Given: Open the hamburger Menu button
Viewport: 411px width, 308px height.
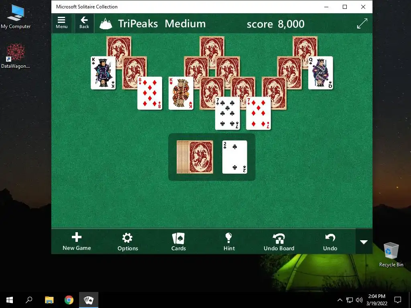Looking at the screenshot, I should tap(61, 23).
